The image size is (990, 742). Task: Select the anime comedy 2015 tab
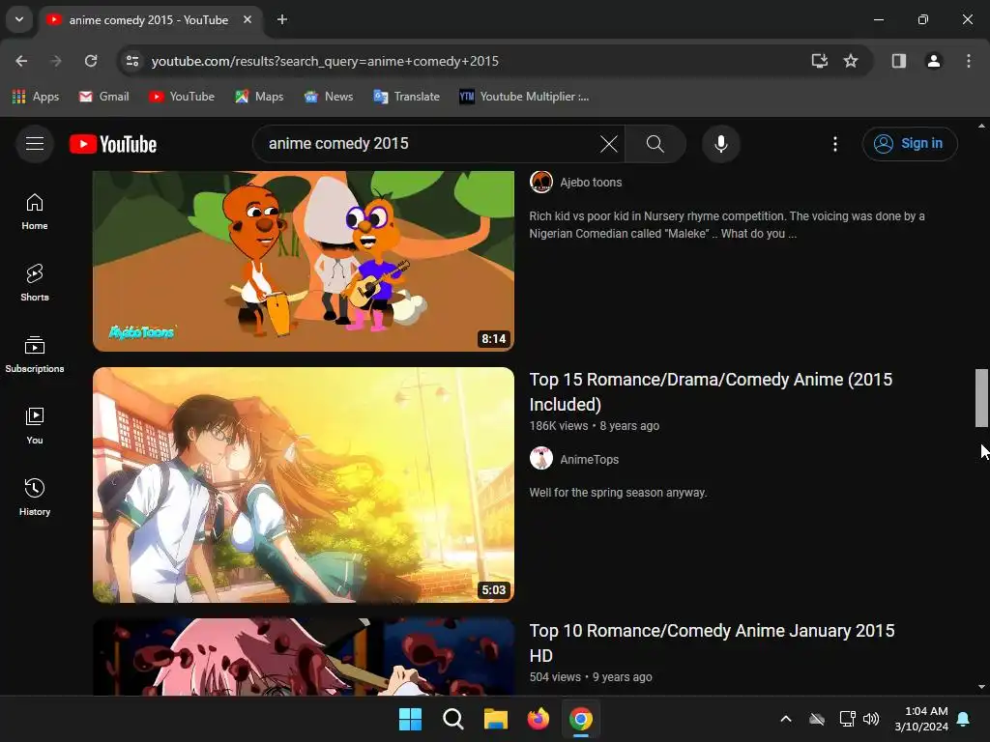(x=150, y=19)
